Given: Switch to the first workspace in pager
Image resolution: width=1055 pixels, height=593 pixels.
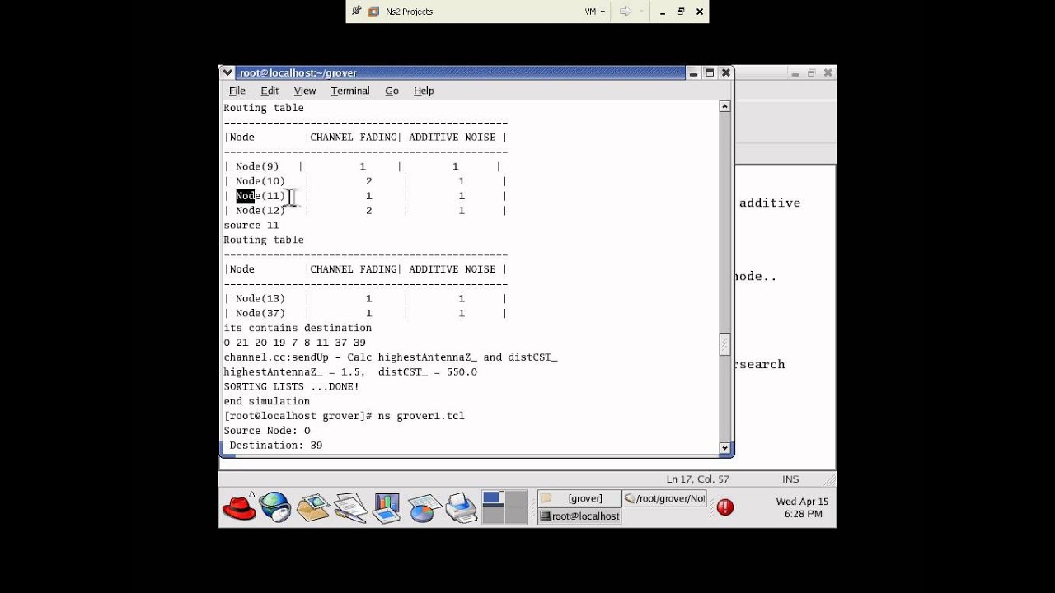Looking at the screenshot, I should click(493, 499).
